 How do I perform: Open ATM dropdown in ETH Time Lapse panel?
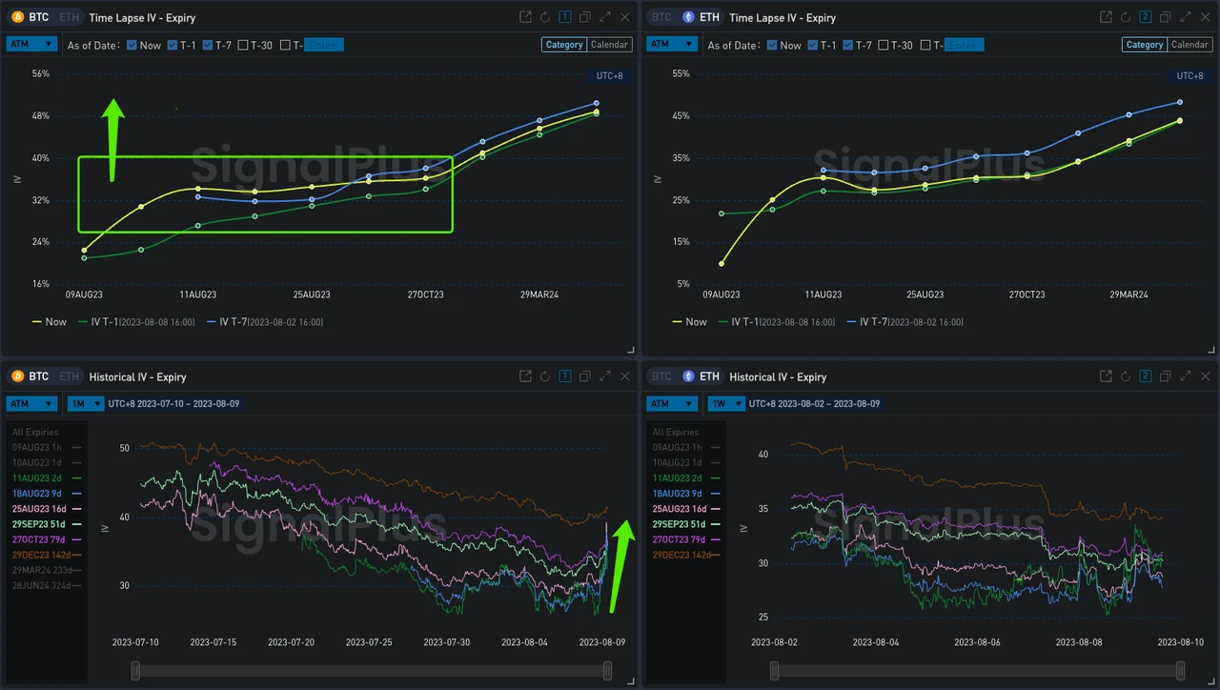coord(672,44)
